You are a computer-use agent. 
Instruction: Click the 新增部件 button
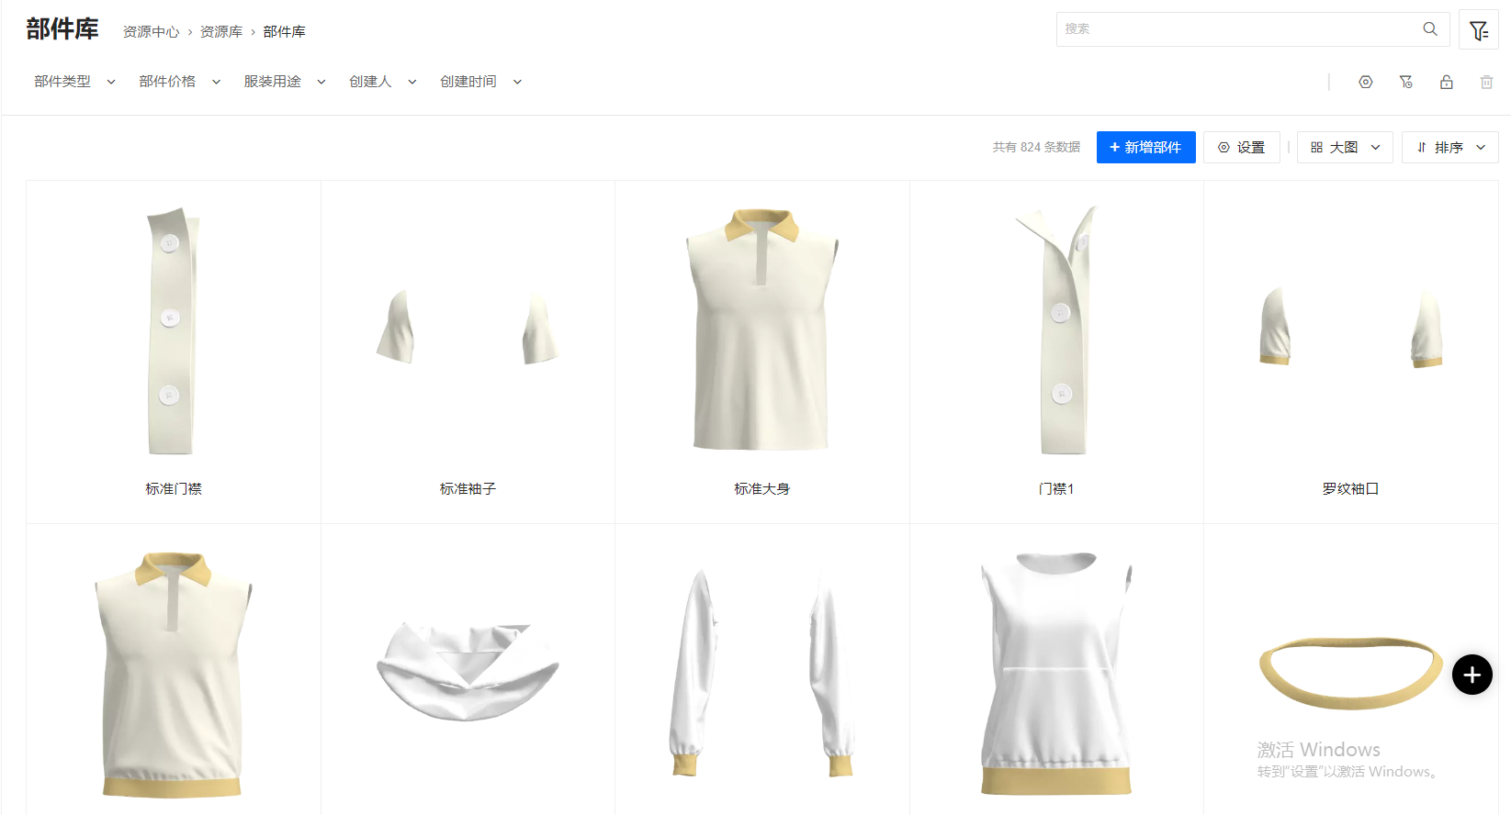coord(1145,148)
